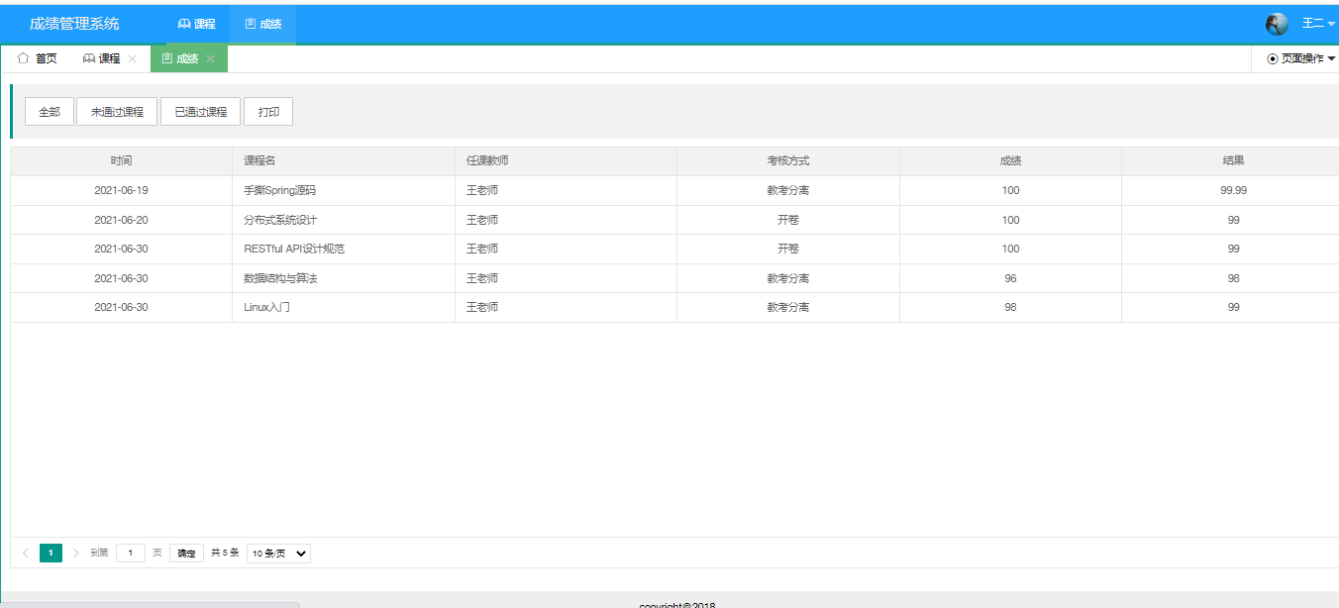This screenshot has height=608, width=1339.
Task: Click the 成绩管理系统 logo title
Action: (x=74, y=24)
